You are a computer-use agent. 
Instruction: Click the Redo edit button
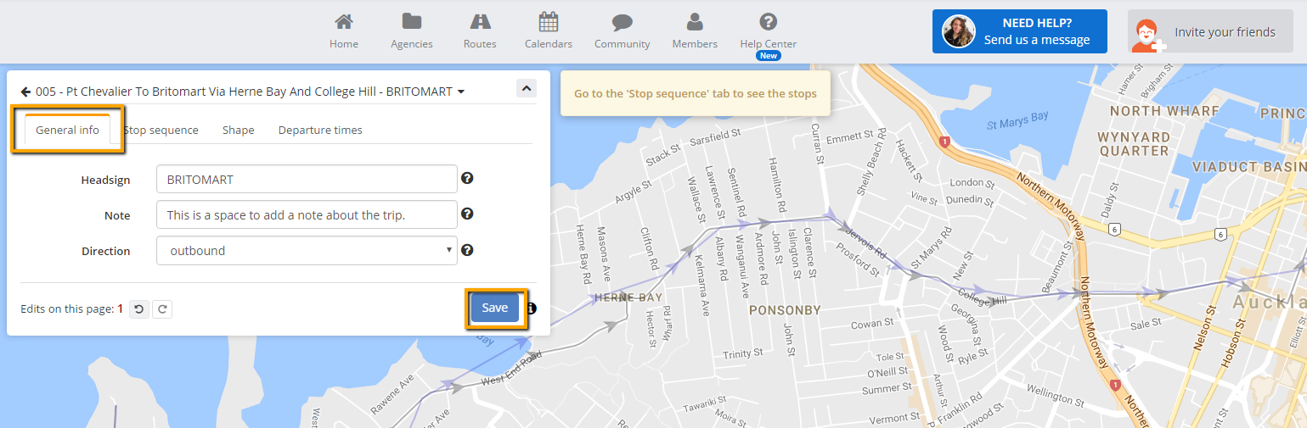(x=161, y=309)
